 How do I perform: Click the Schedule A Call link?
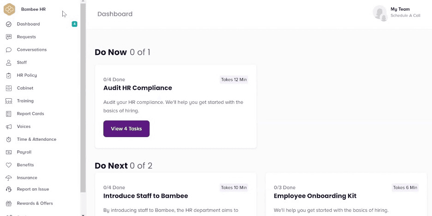[x=405, y=16]
